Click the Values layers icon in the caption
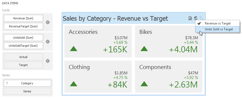The height and width of the screenshot is (98, 242). click(196, 18)
